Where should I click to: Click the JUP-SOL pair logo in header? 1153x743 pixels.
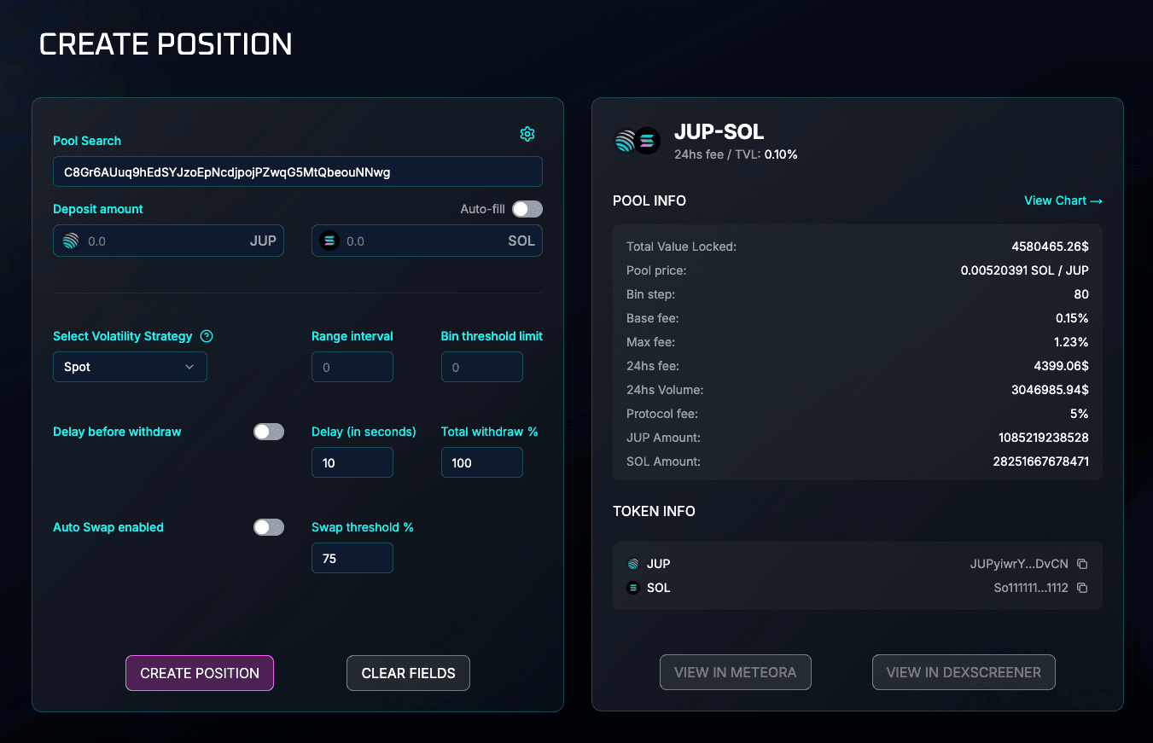tap(638, 141)
